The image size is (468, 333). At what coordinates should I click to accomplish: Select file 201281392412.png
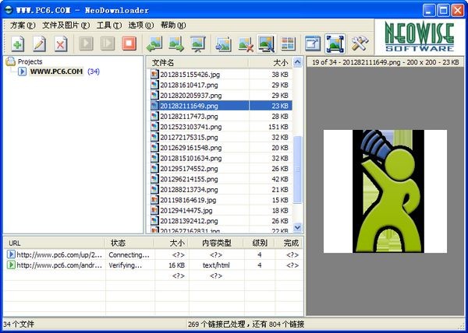point(189,221)
